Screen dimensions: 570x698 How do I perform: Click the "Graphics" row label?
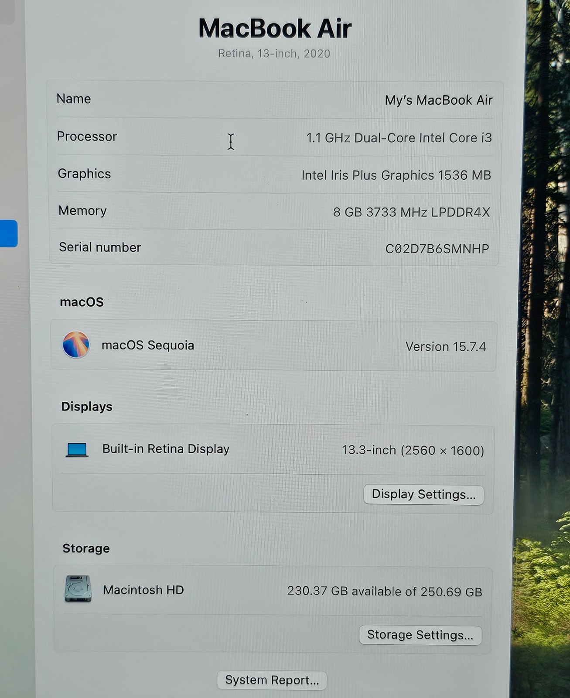pyautogui.click(x=85, y=174)
